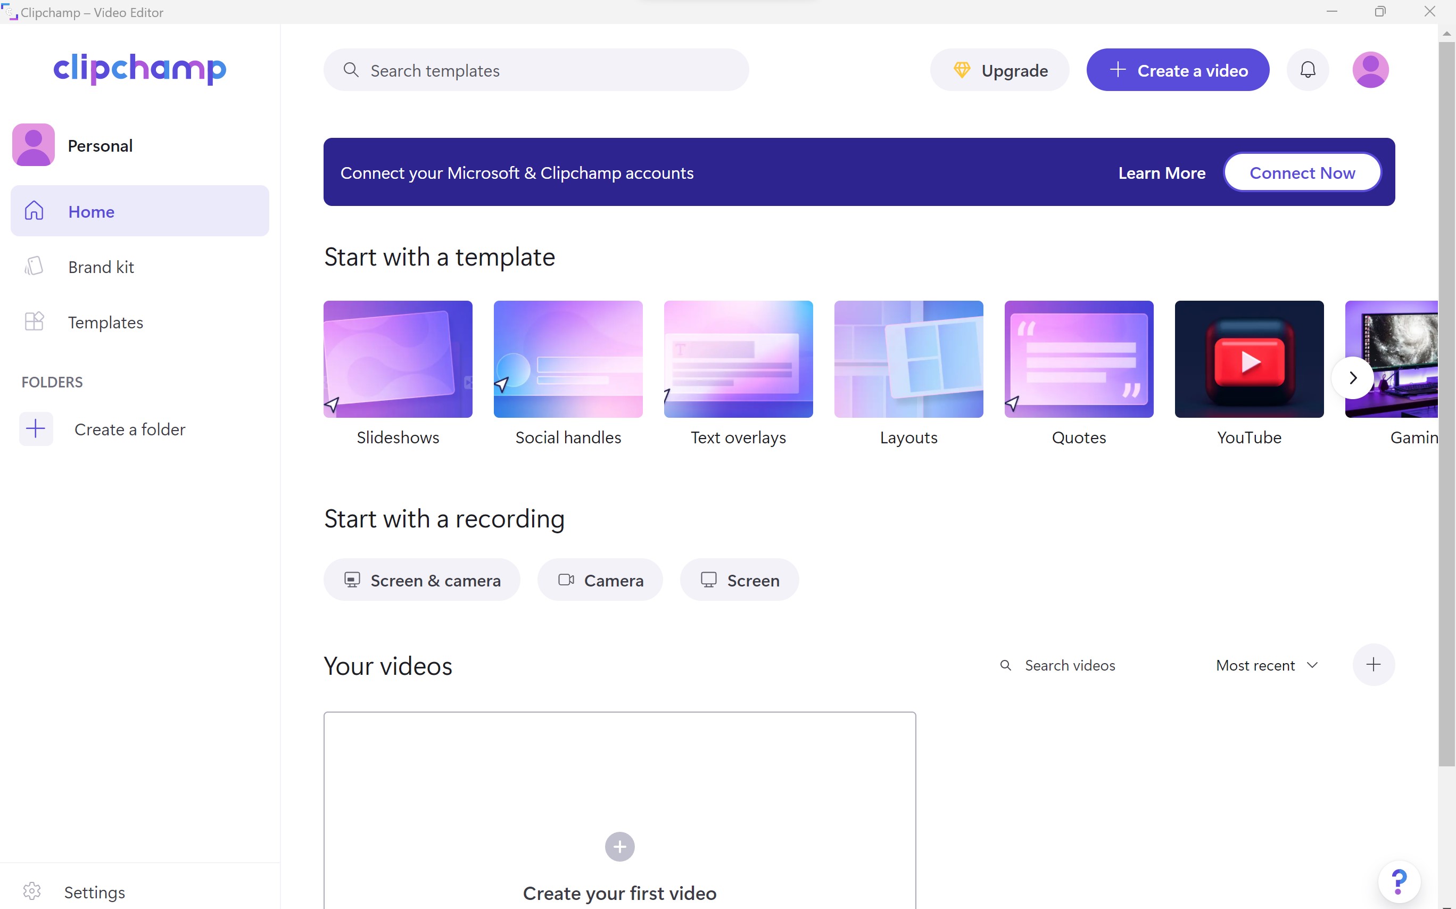Go to Home in sidebar
Viewport: 1456px width, 909px height.
pyautogui.click(x=139, y=211)
